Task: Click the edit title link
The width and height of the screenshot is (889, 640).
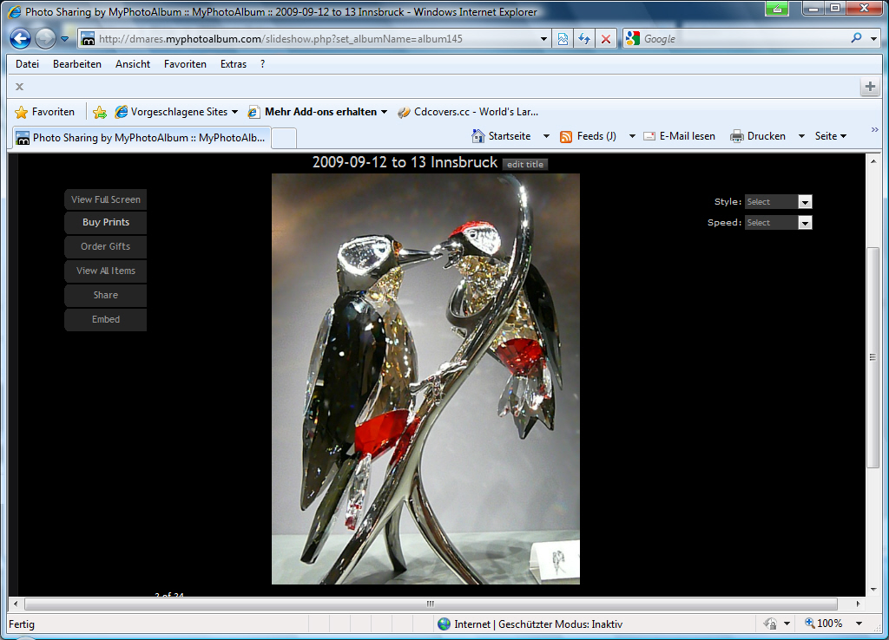Action: (525, 165)
